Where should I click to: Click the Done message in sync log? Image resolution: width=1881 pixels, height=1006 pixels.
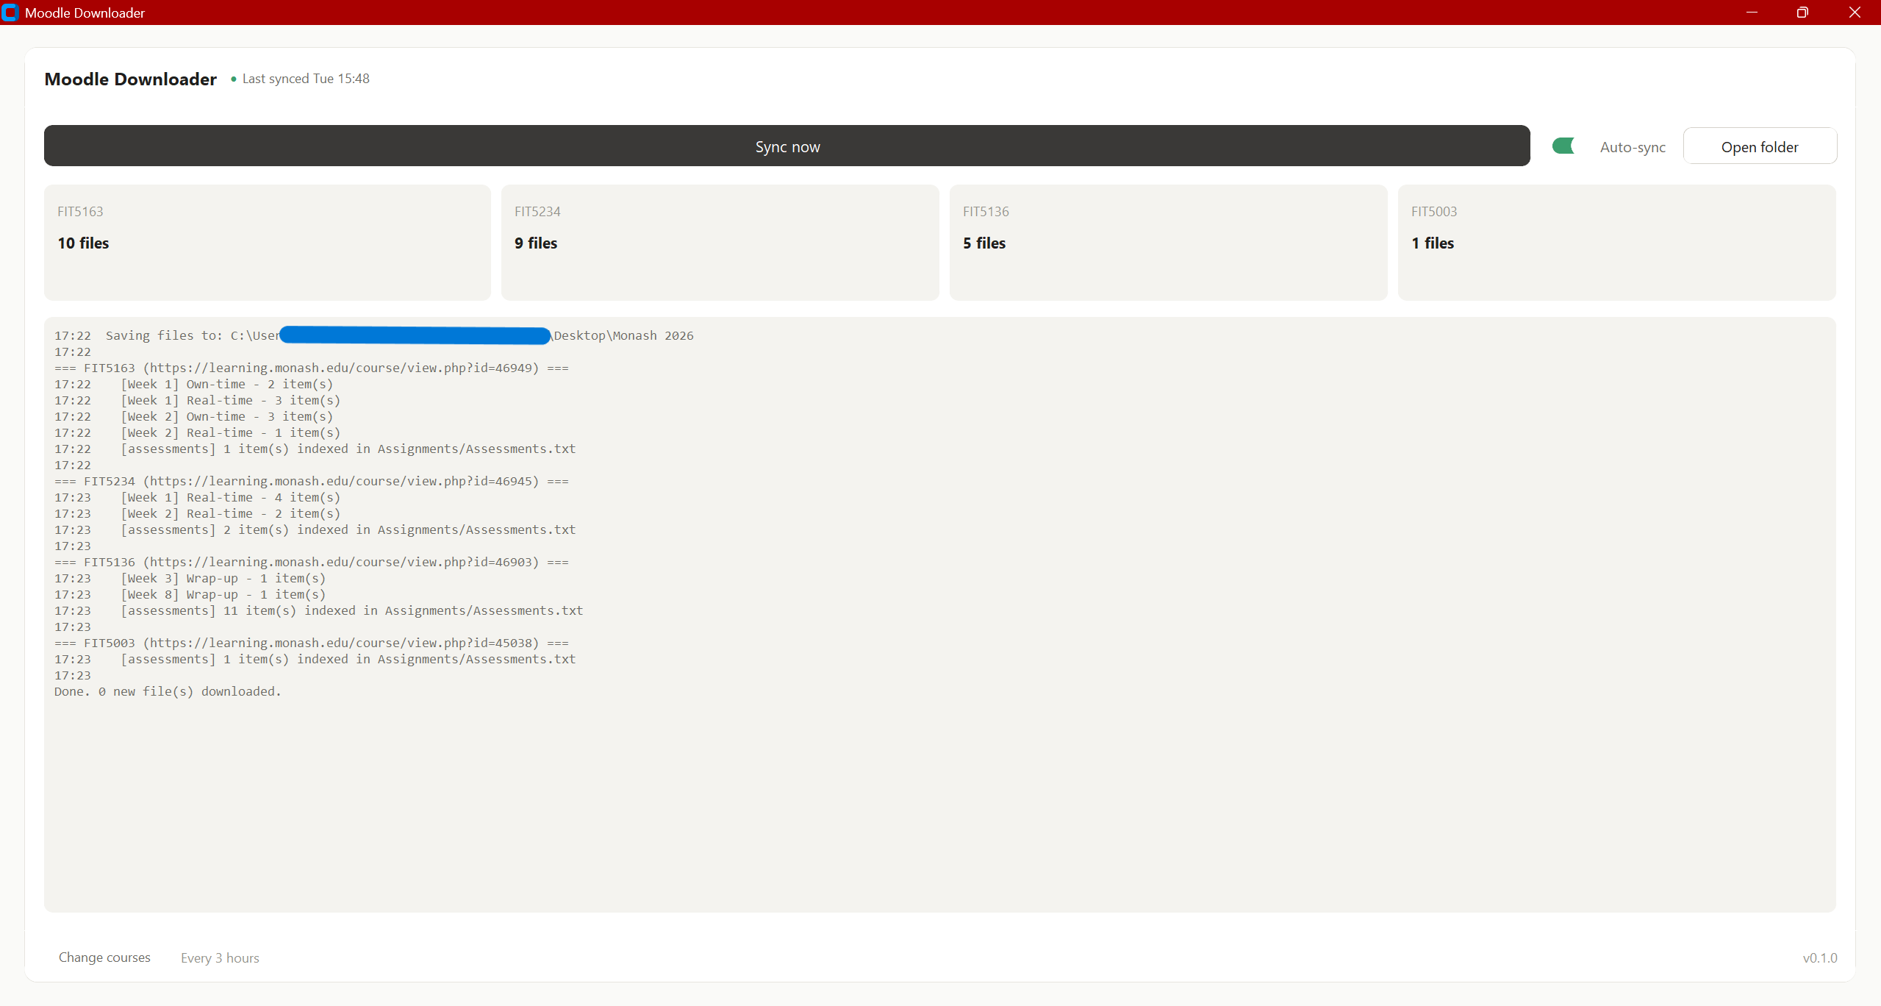click(168, 691)
